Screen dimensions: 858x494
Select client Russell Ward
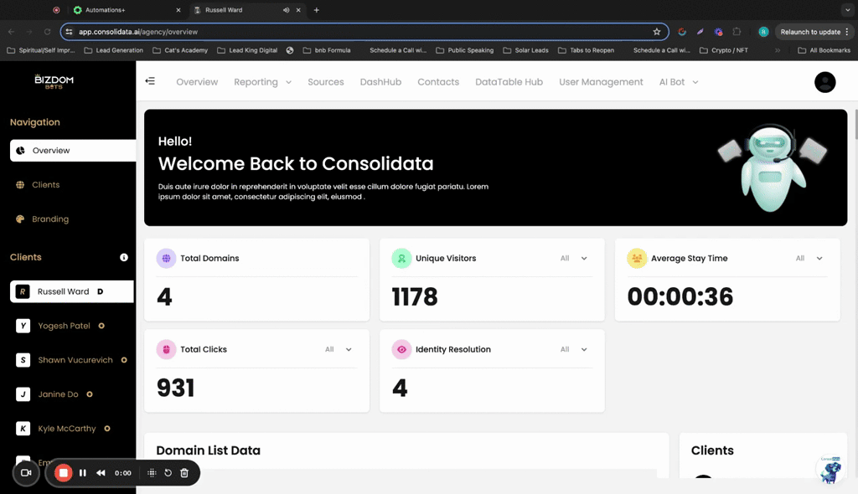coord(72,291)
